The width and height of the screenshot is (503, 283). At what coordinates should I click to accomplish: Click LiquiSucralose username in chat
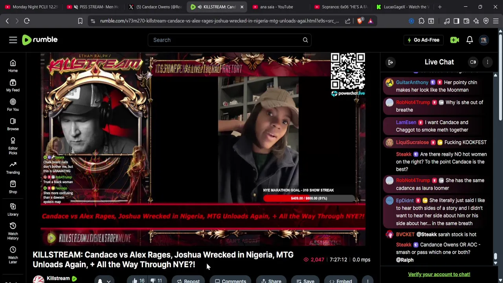pyautogui.click(x=412, y=142)
